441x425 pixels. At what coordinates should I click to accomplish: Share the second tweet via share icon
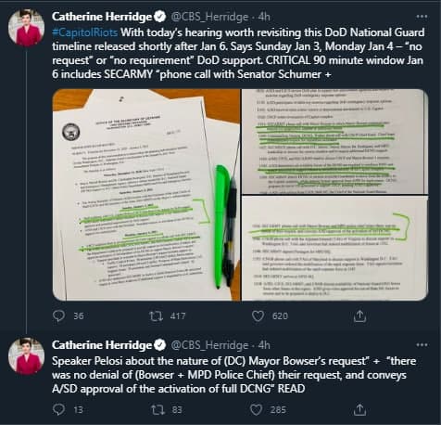pyautogui.click(x=359, y=409)
